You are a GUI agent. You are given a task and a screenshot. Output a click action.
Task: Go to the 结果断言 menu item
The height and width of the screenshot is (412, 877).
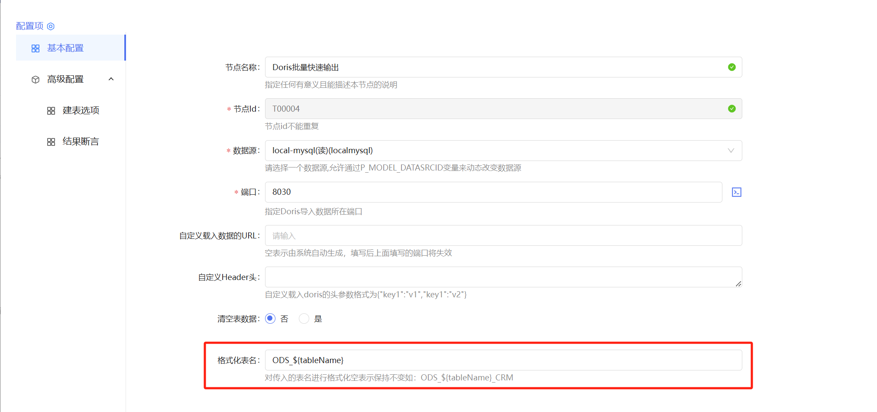click(81, 142)
